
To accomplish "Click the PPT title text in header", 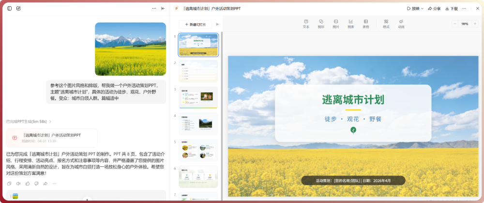I will (212, 9).
